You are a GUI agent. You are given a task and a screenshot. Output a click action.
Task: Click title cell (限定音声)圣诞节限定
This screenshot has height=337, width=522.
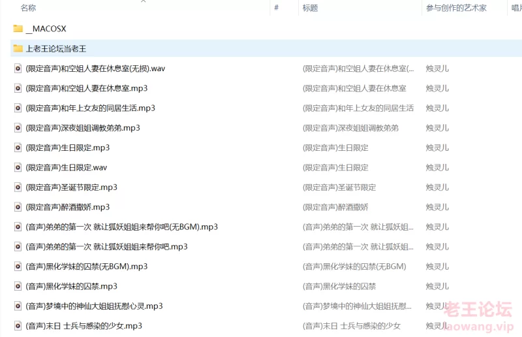[x=339, y=187]
